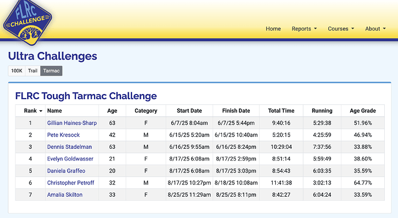The width and height of the screenshot is (398, 218).
Task: Open the Reports dropdown menu
Action: coord(304,29)
